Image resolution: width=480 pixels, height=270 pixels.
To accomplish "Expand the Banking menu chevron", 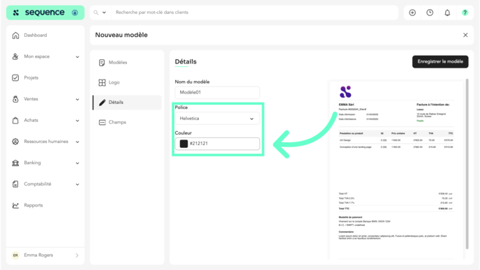I will pyautogui.click(x=77, y=163).
